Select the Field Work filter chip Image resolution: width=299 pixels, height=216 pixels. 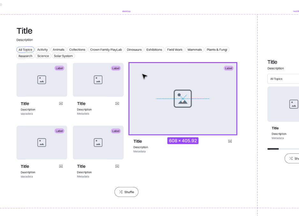pos(175,50)
